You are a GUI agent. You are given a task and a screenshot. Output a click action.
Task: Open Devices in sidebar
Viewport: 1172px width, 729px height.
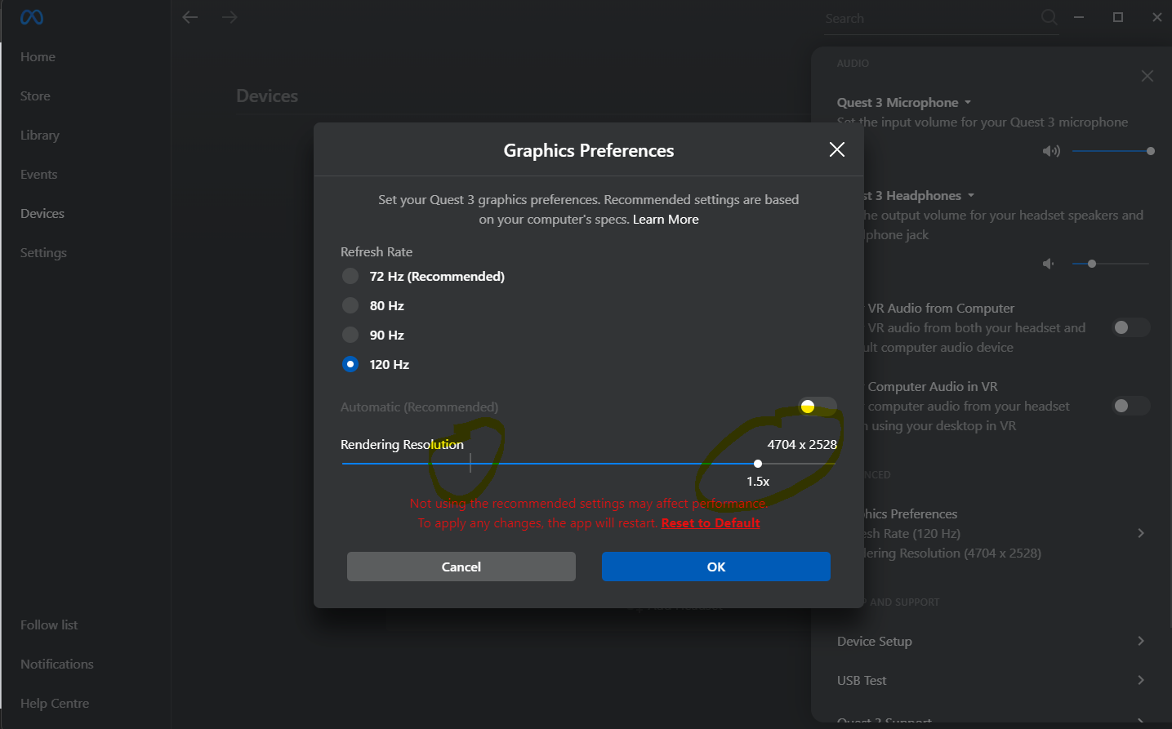(42, 213)
